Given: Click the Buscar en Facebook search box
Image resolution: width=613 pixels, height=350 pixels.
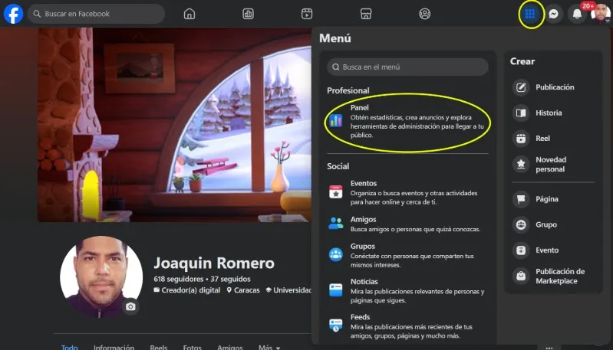Looking at the screenshot, I should point(96,14).
